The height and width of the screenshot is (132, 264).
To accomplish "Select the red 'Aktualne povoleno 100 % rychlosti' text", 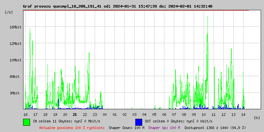I will pos(72,127).
